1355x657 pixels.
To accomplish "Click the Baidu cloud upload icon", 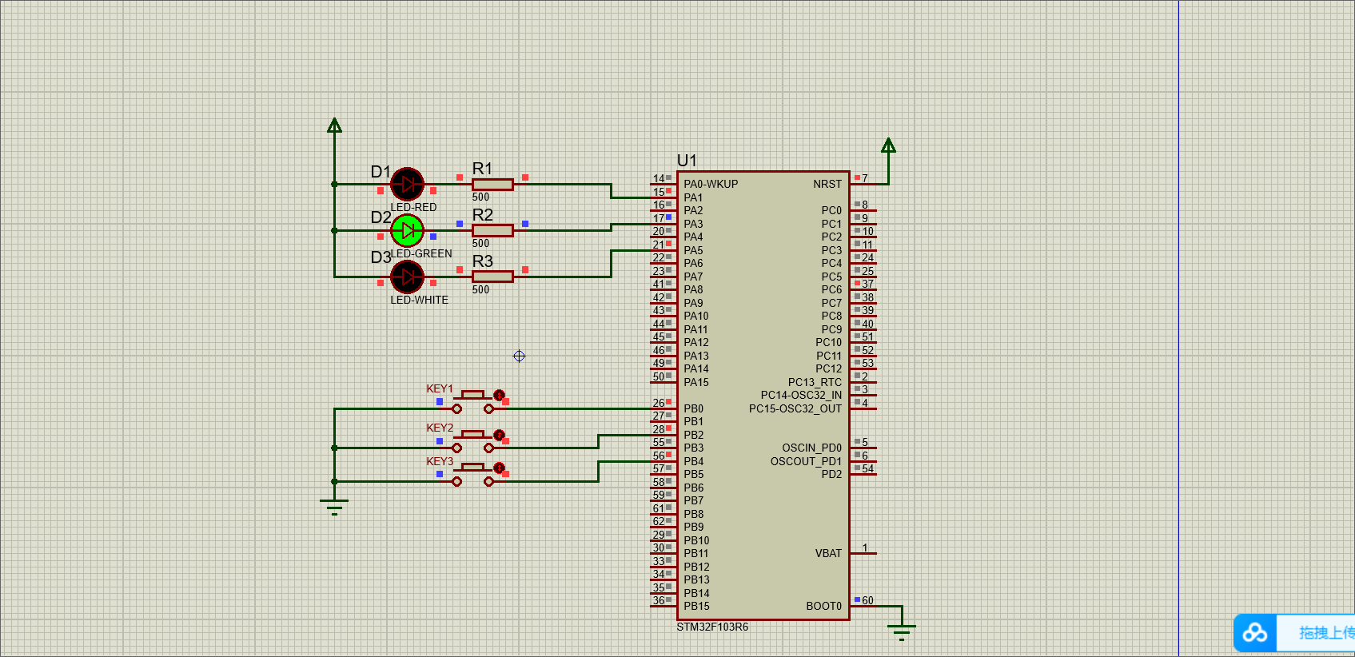I will [x=1255, y=633].
